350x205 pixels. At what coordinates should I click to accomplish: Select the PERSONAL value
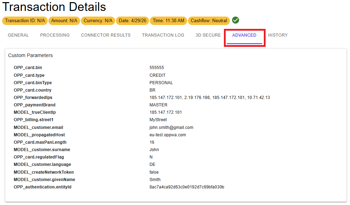click(x=161, y=82)
